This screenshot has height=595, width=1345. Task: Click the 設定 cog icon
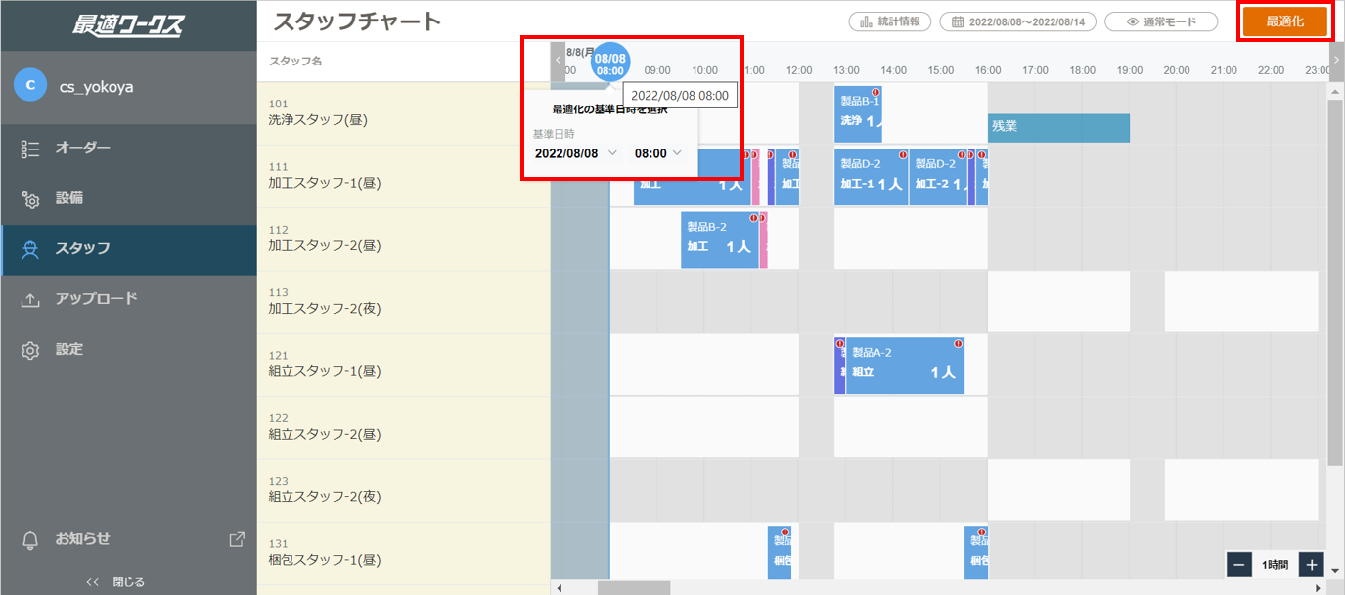(x=30, y=350)
